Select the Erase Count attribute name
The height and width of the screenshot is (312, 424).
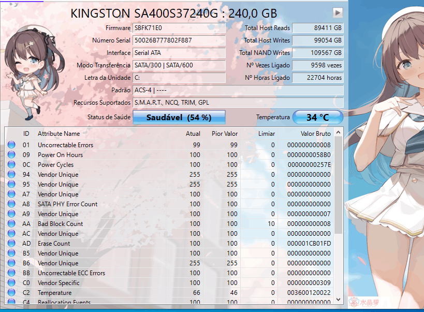54,244
